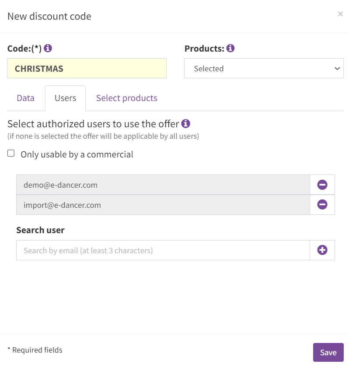Select the demo@e-dancer.com user field
The height and width of the screenshot is (374, 349).
point(163,185)
